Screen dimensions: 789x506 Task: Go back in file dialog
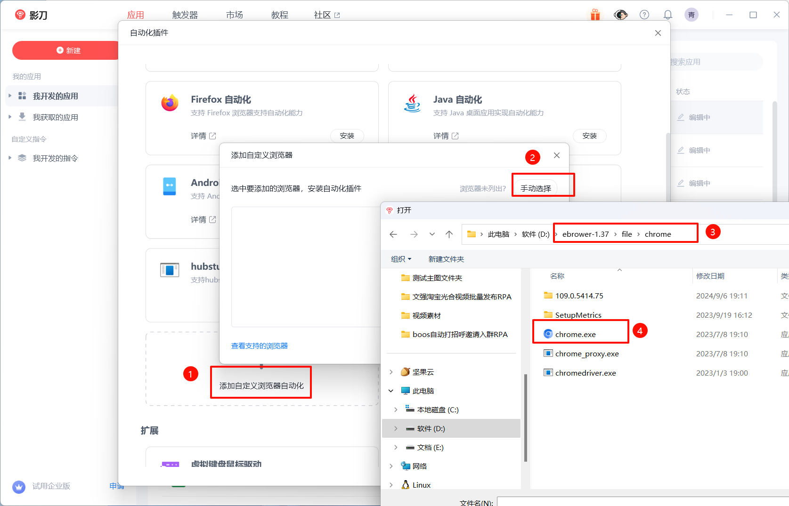coord(393,234)
